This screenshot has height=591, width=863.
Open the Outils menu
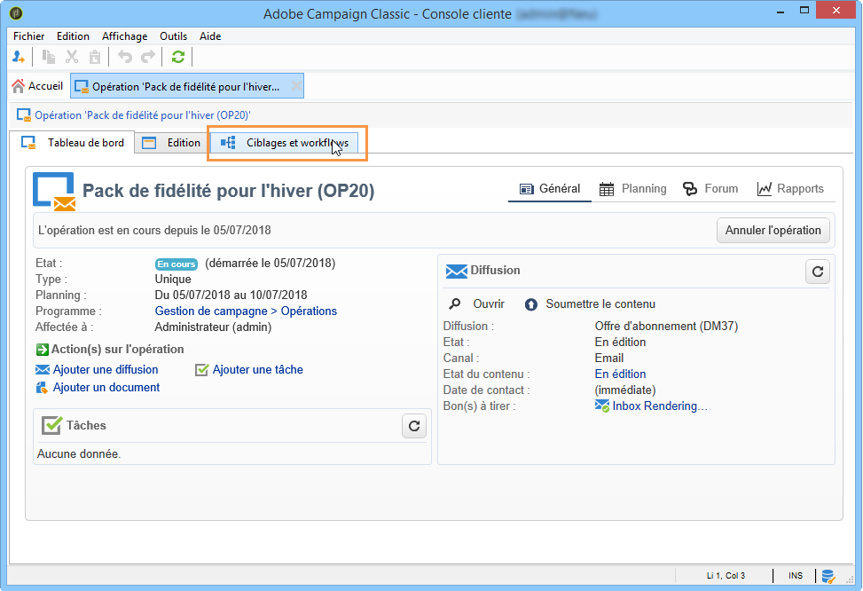[x=173, y=36]
